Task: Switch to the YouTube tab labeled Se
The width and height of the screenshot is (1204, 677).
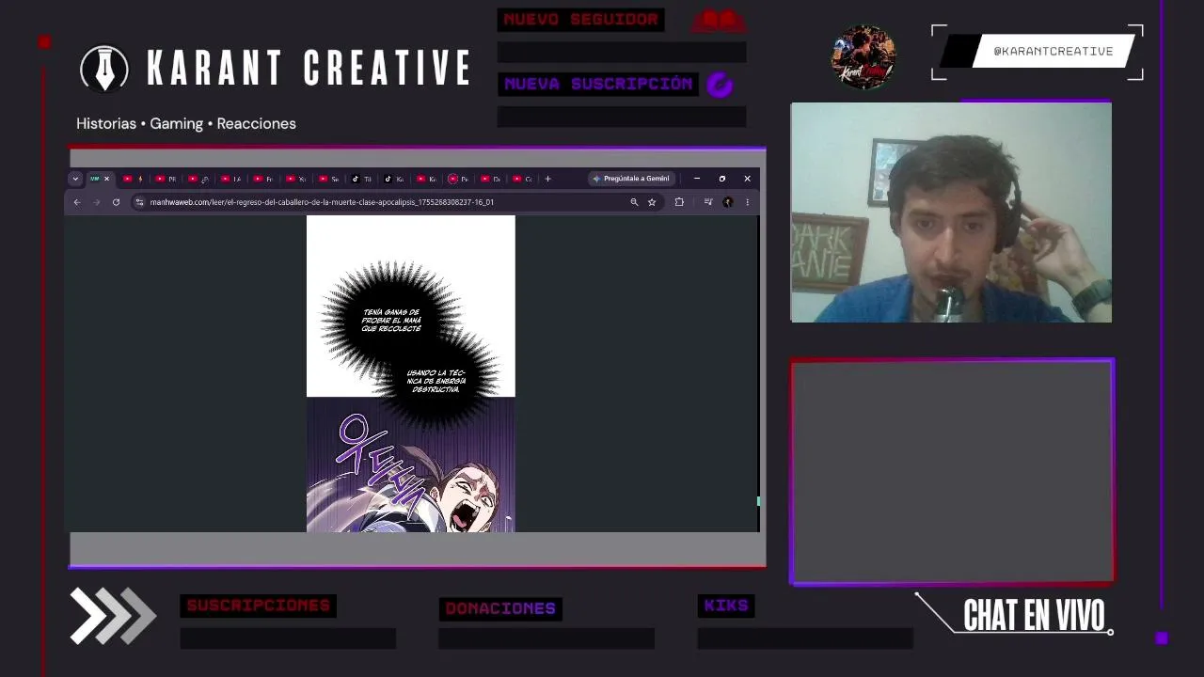Action: click(328, 179)
